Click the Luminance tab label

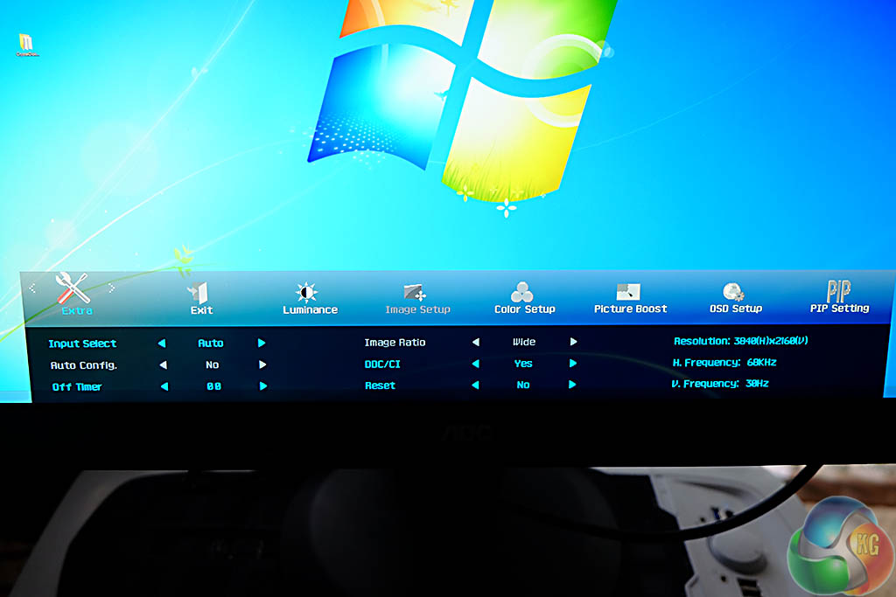point(311,310)
